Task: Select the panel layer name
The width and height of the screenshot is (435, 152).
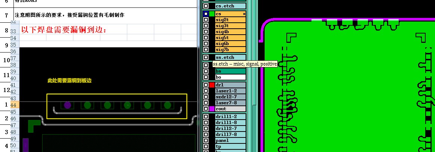Action: [231, 140]
